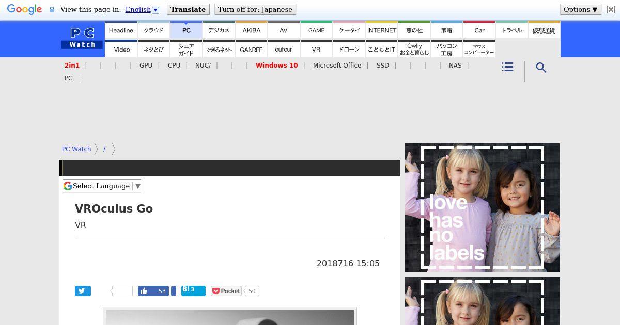Viewport: 620px width, 325px height.
Task: Click the Windows 10 topic link
Action: tap(276, 66)
